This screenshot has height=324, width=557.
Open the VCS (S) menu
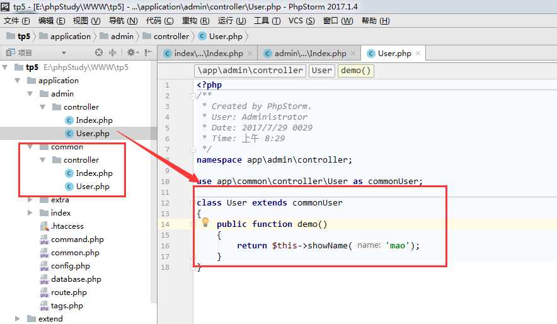(x=301, y=21)
